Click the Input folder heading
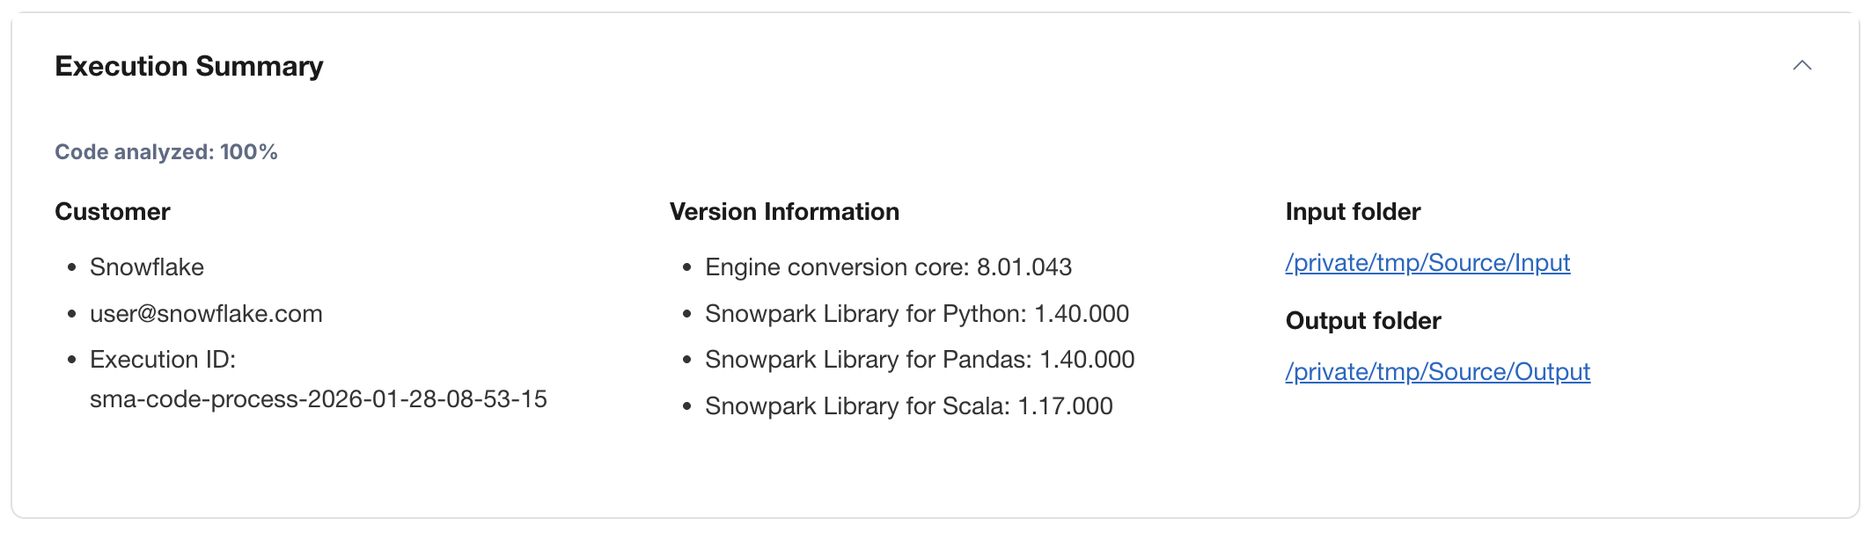1871x533 pixels. pyautogui.click(x=1352, y=212)
